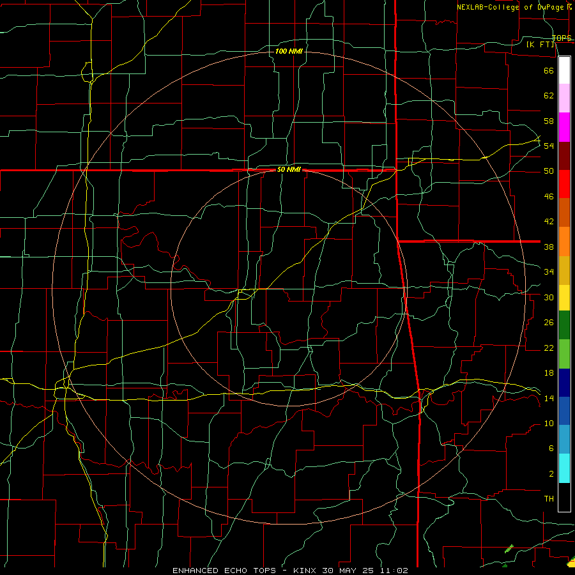Click the legend value "26"
This screenshot has height=575, width=575.
(549, 323)
